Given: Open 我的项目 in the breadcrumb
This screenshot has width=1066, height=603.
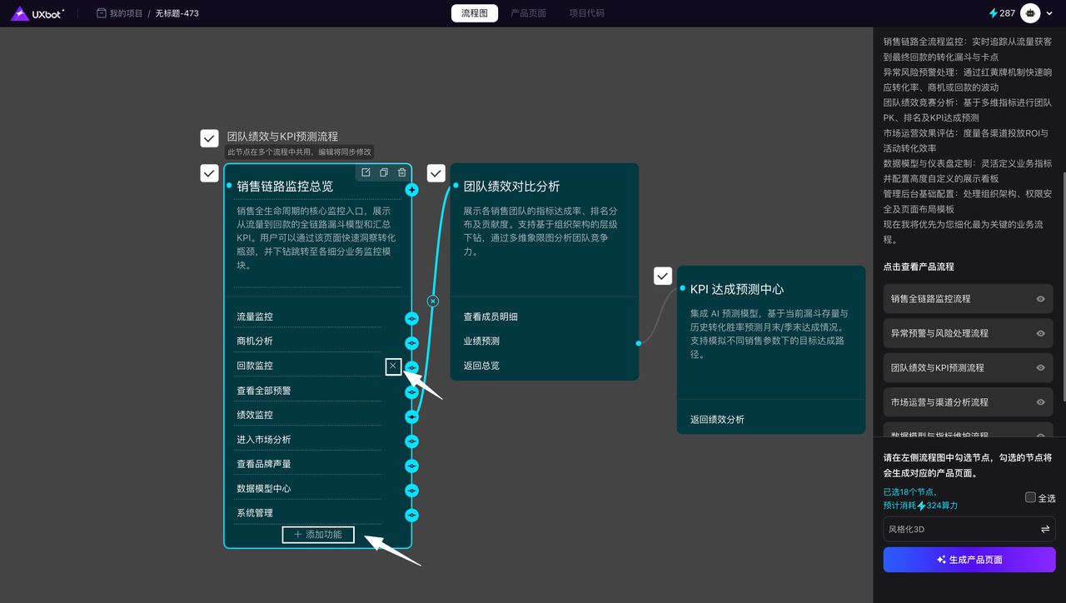Looking at the screenshot, I should pyautogui.click(x=119, y=13).
